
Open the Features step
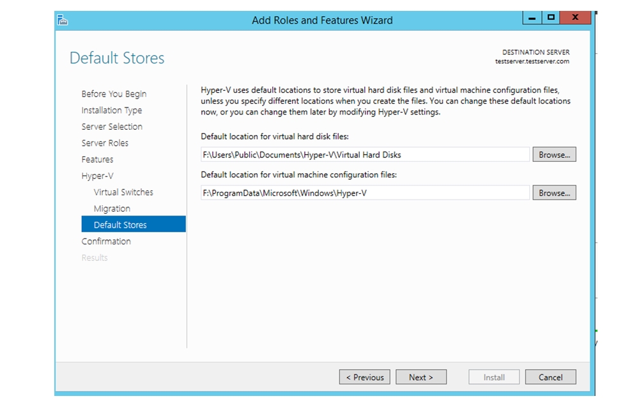[x=97, y=159]
